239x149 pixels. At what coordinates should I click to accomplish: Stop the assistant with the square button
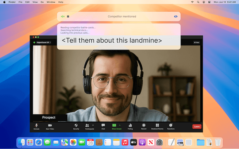68,17
